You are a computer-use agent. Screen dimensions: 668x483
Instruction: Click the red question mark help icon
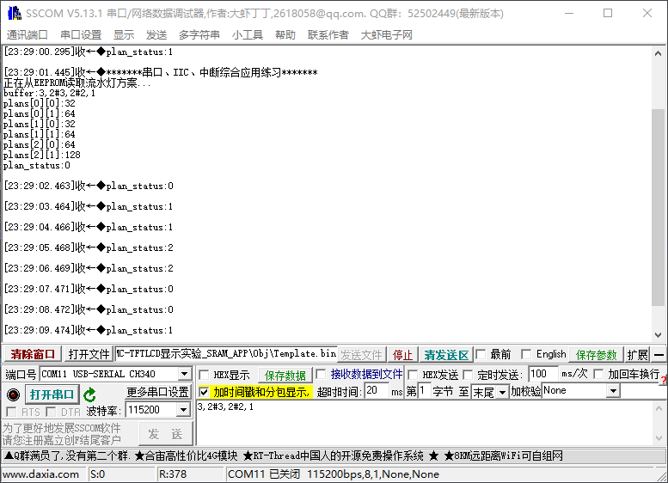(x=664, y=382)
